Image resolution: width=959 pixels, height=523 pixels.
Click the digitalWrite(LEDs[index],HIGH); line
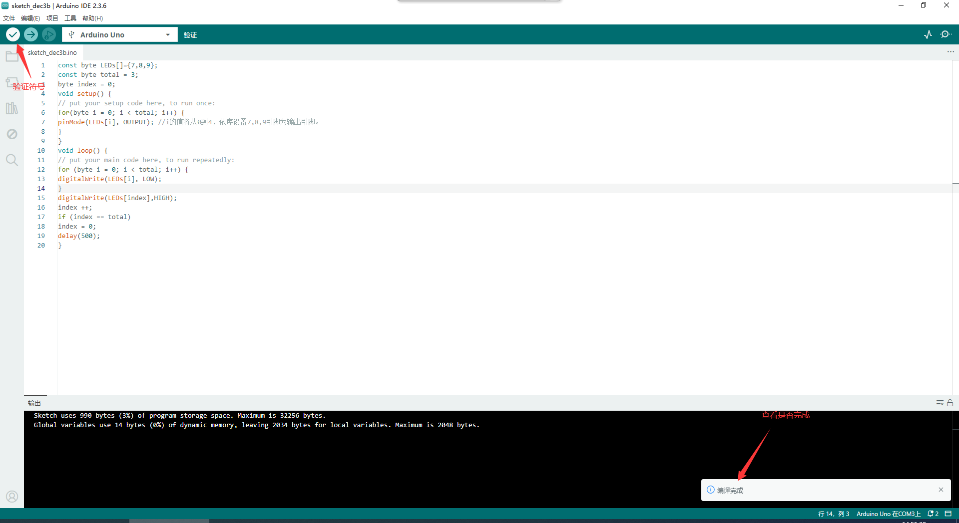117,198
